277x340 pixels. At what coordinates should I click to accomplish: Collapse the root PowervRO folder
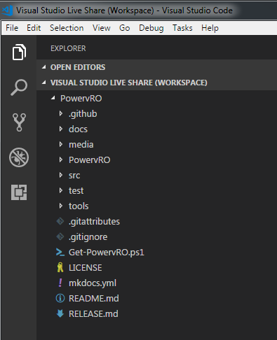click(53, 98)
